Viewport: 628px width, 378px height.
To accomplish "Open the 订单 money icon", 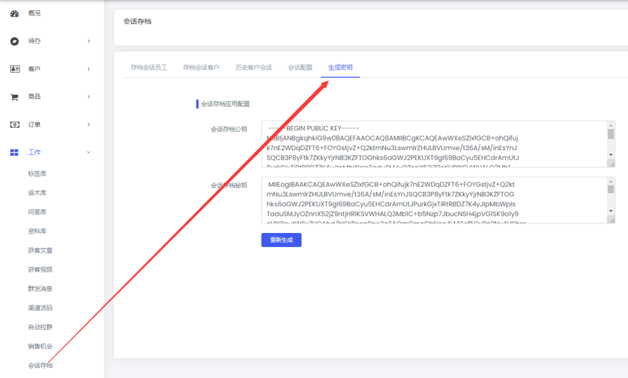I will click(x=14, y=125).
